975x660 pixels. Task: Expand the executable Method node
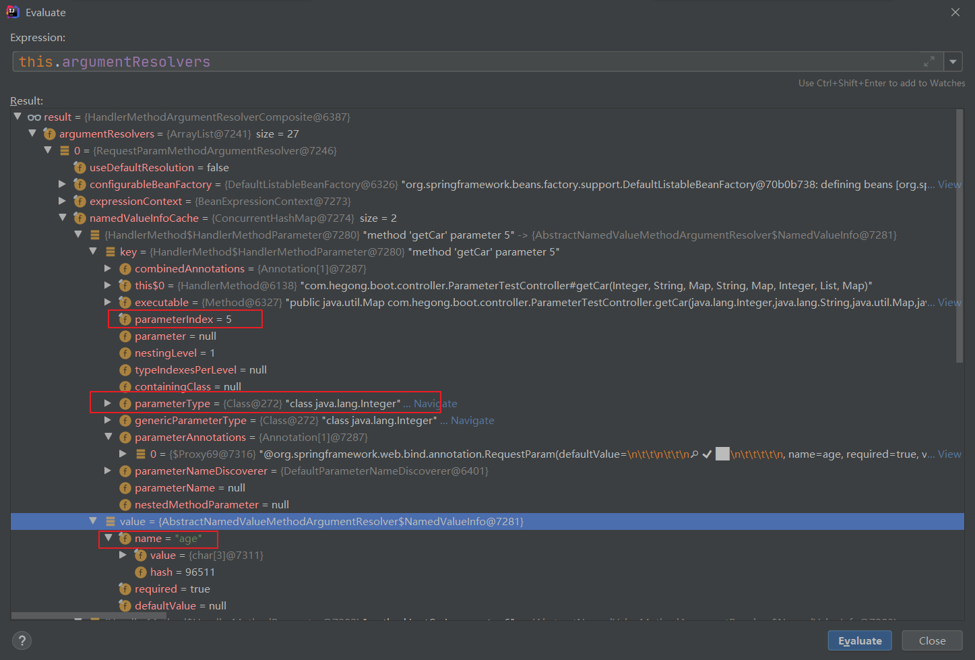click(x=108, y=302)
